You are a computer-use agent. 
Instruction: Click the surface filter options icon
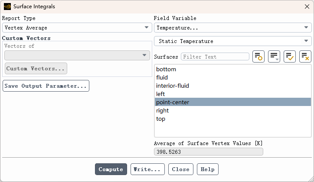258,56
